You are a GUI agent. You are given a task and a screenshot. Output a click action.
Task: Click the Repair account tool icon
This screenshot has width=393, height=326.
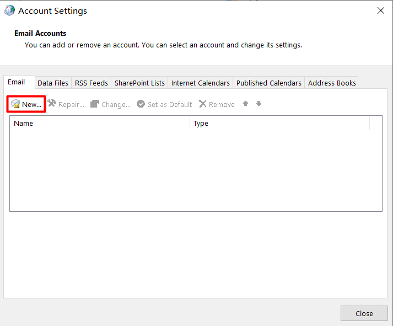[x=52, y=104]
